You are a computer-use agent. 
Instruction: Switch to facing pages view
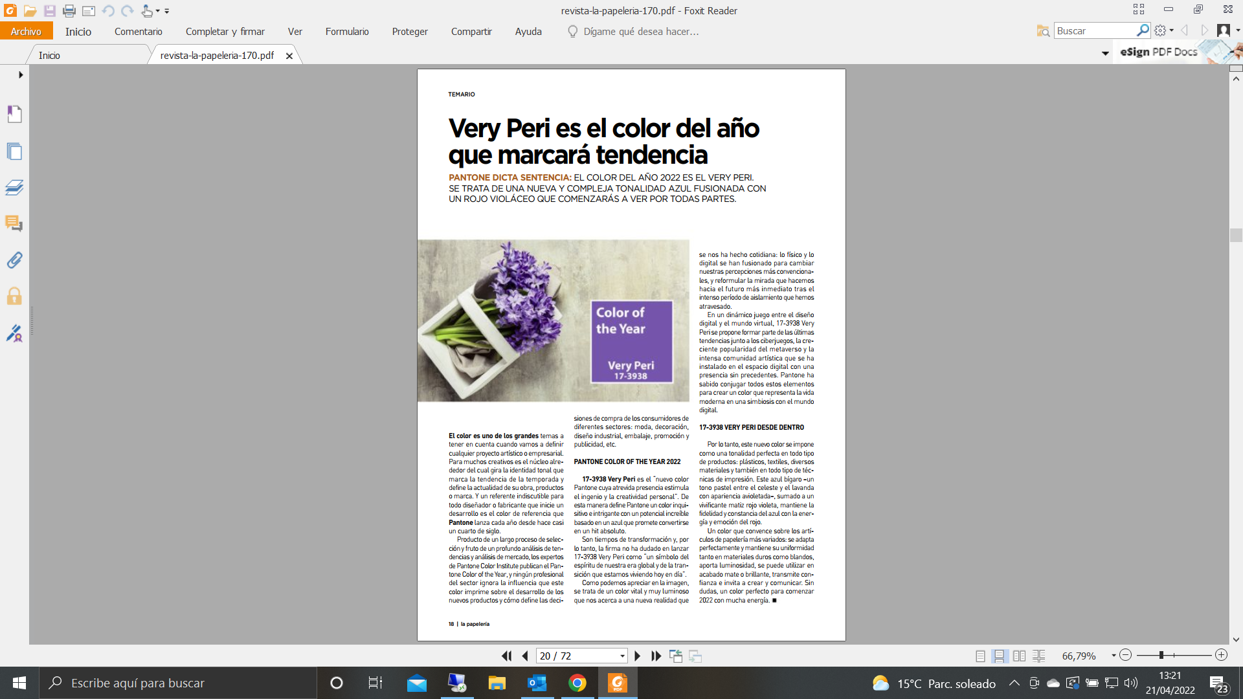tap(1019, 656)
